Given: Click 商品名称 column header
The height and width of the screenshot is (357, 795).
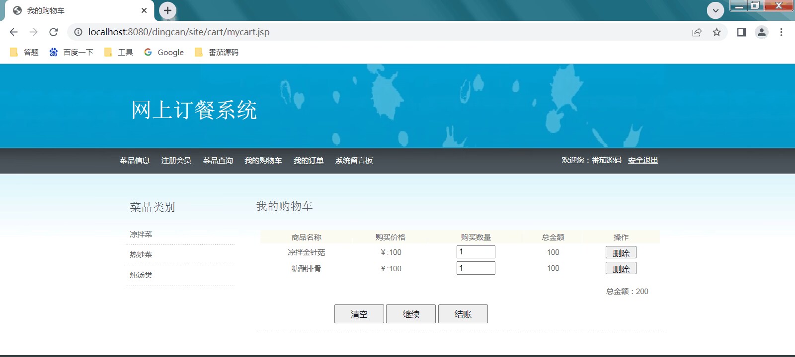Looking at the screenshot, I should coord(307,238).
